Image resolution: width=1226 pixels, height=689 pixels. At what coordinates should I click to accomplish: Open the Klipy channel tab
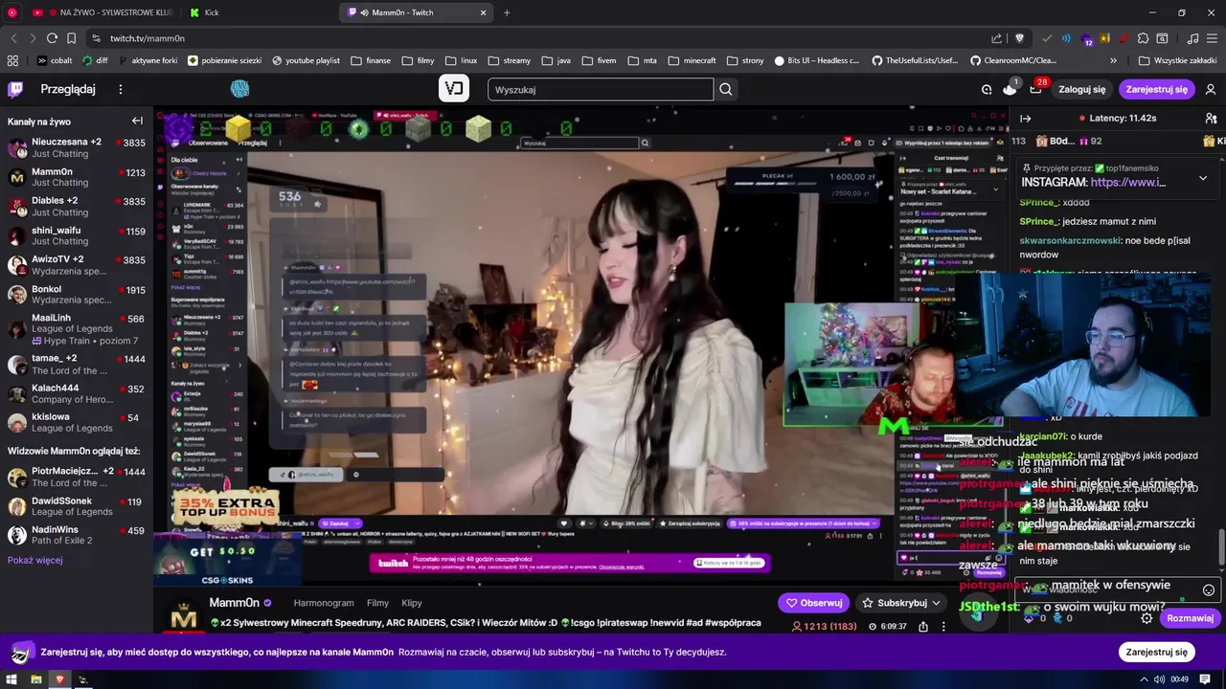click(412, 603)
